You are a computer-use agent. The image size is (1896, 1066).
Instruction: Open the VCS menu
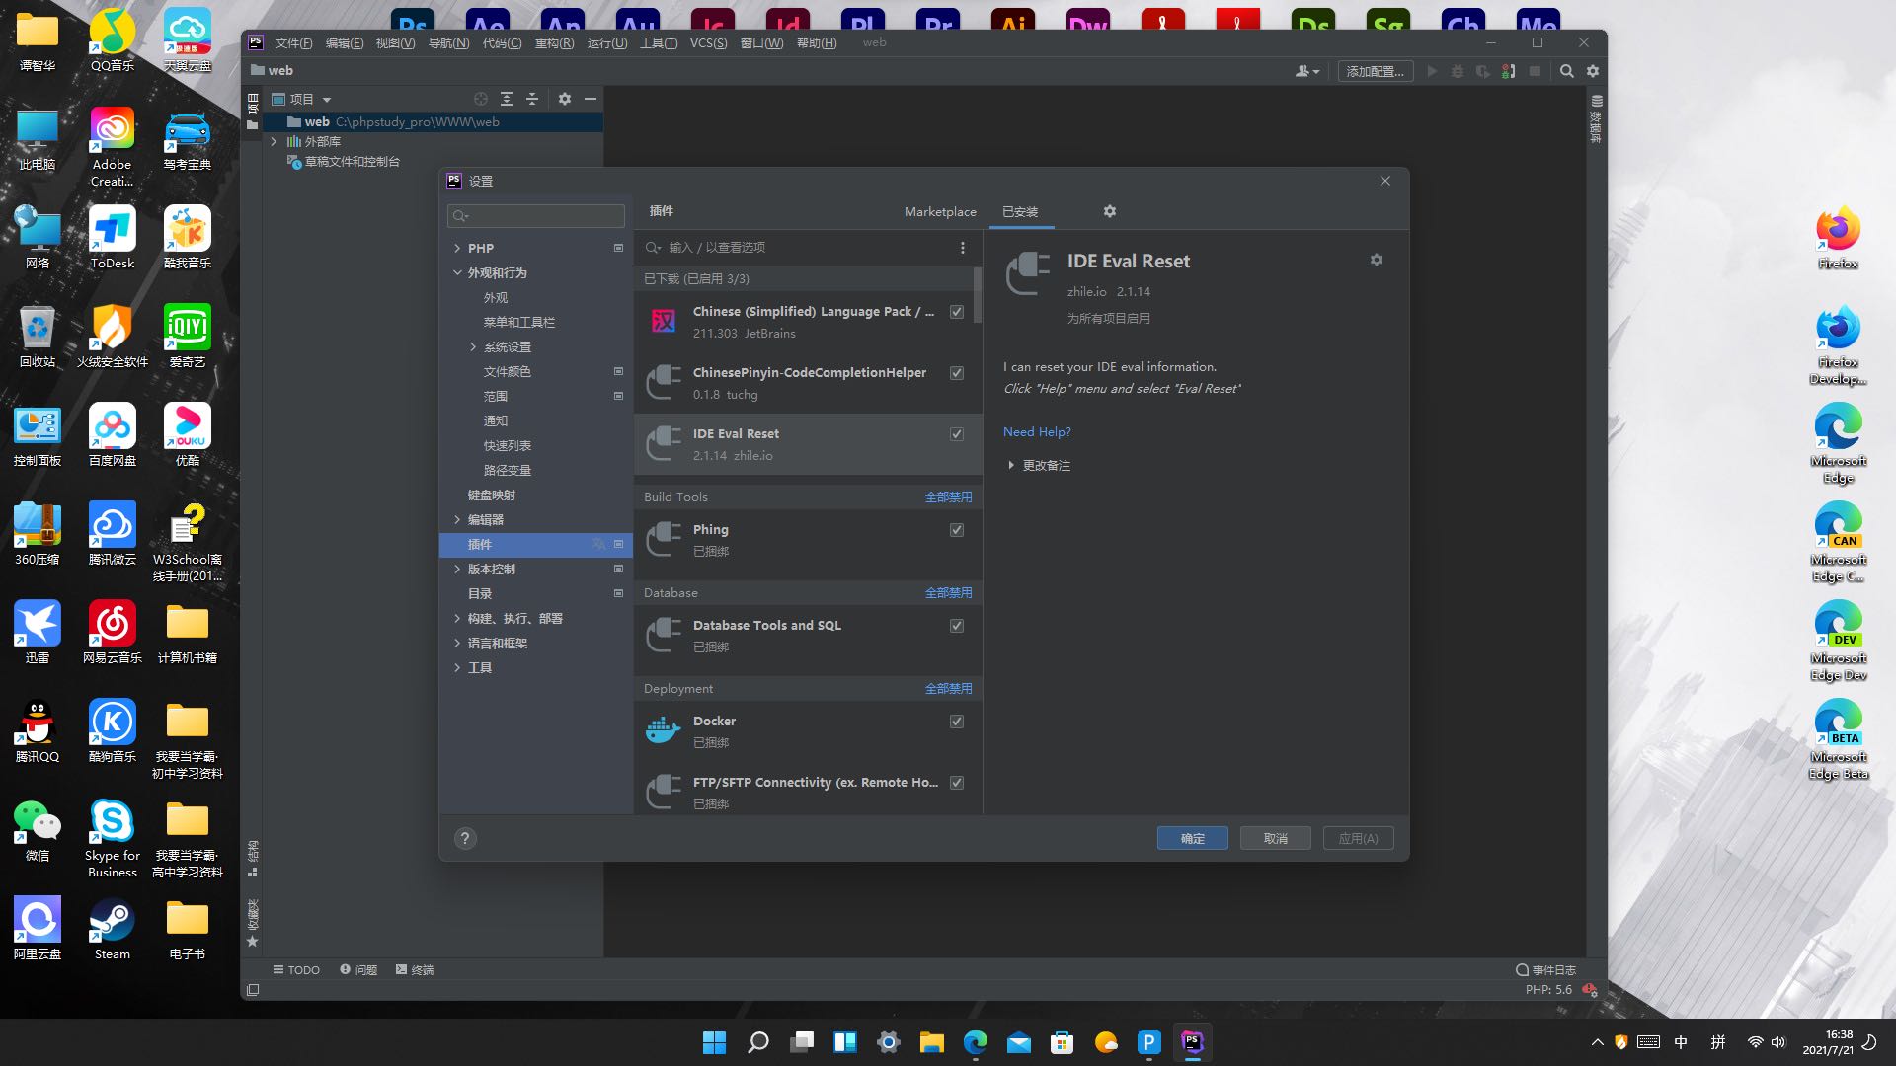[x=707, y=43]
